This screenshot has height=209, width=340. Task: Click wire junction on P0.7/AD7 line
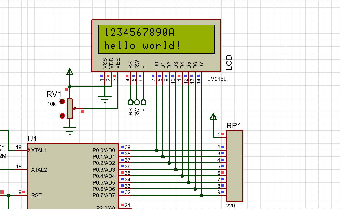pos(202,195)
